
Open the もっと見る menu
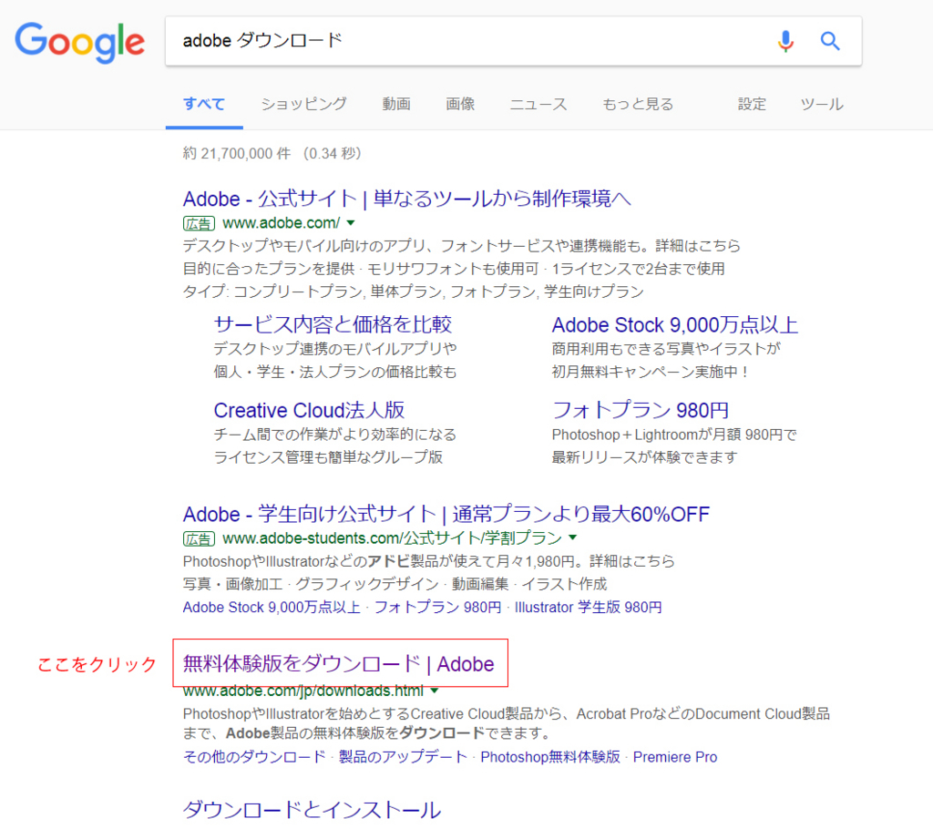(638, 104)
